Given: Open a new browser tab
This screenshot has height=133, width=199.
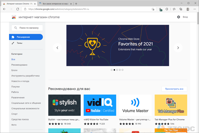Looking at the screenshot, I should 76,4.
